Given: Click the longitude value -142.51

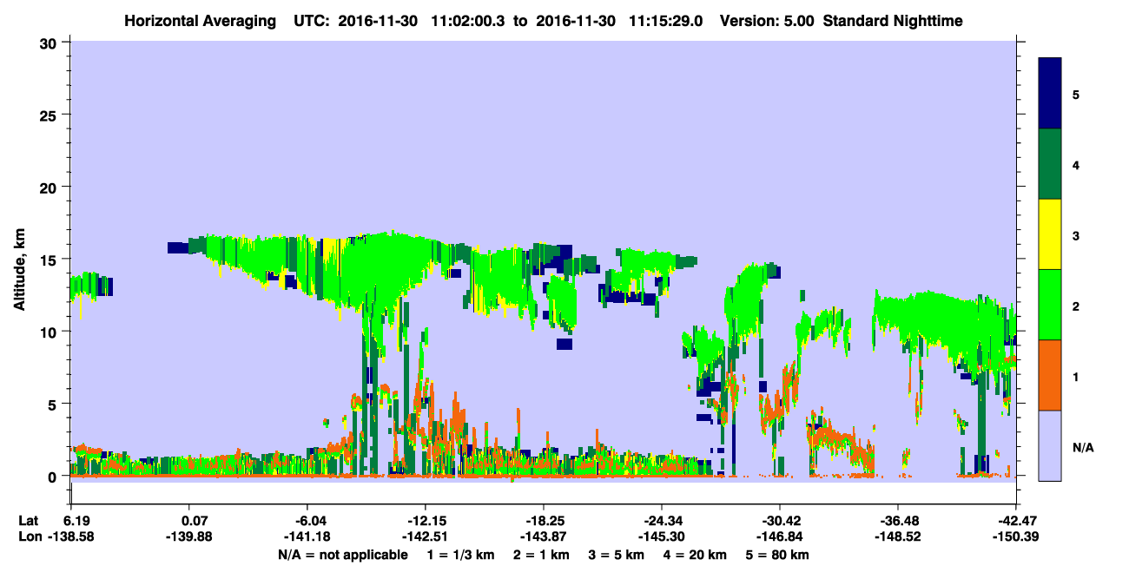Looking at the screenshot, I should click(426, 536).
